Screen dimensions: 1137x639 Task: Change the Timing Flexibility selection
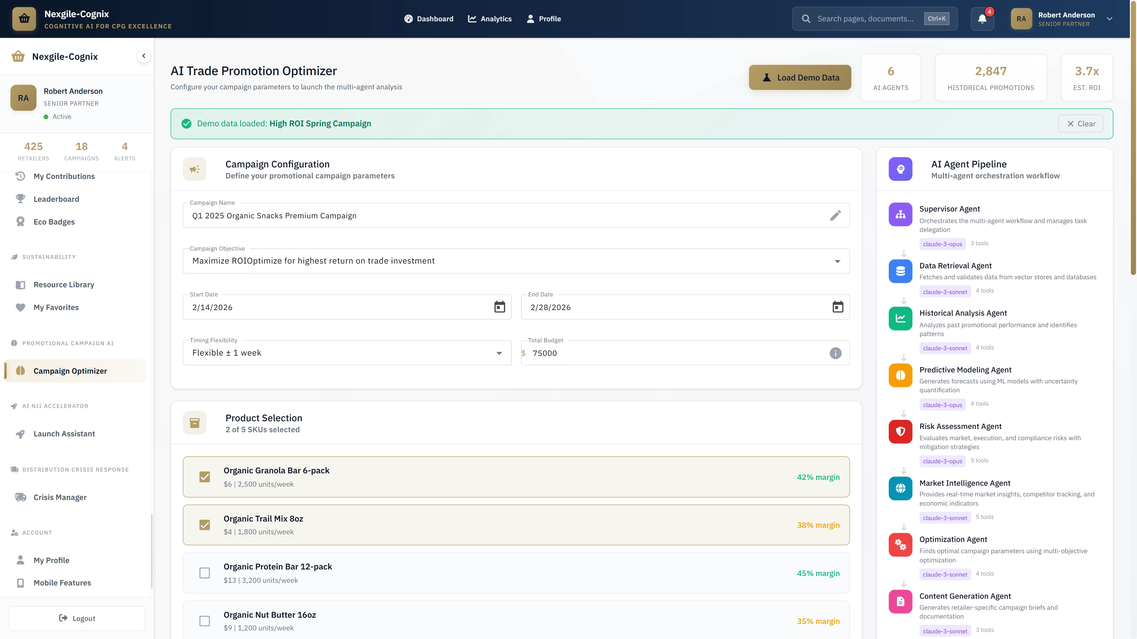pyautogui.click(x=499, y=353)
